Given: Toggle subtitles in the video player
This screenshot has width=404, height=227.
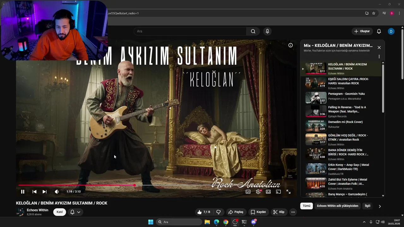Looking at the screenshot, I should [248, 191].
